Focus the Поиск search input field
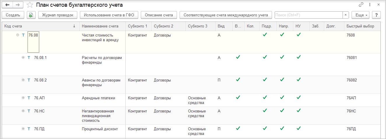 click(308, 15)
